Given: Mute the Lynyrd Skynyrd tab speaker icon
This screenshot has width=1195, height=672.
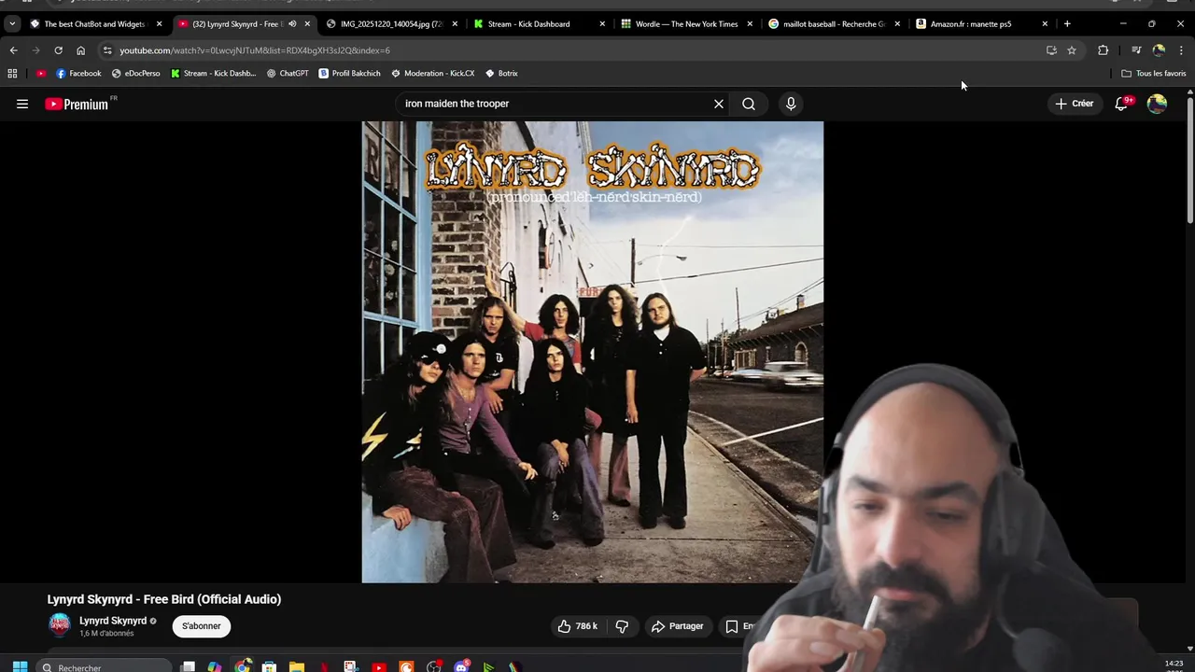Looking at the screenshot, I should (292, 24).
